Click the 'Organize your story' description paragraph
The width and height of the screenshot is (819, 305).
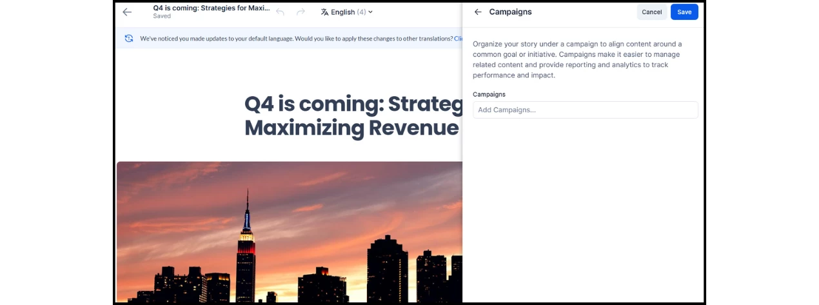click(578, 59)
